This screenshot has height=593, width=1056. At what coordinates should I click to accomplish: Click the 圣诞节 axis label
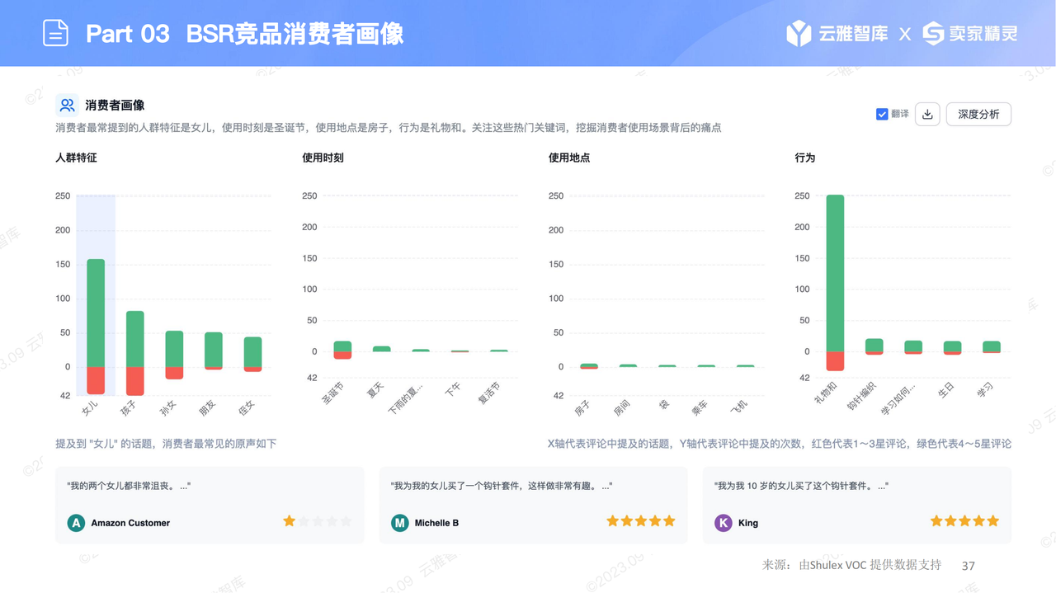332,393
